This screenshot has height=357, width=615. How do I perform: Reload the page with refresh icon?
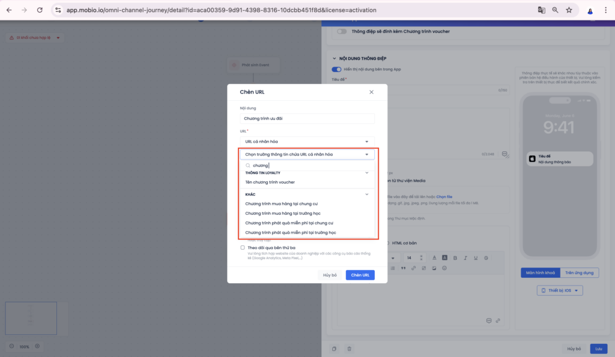point(40,10)
